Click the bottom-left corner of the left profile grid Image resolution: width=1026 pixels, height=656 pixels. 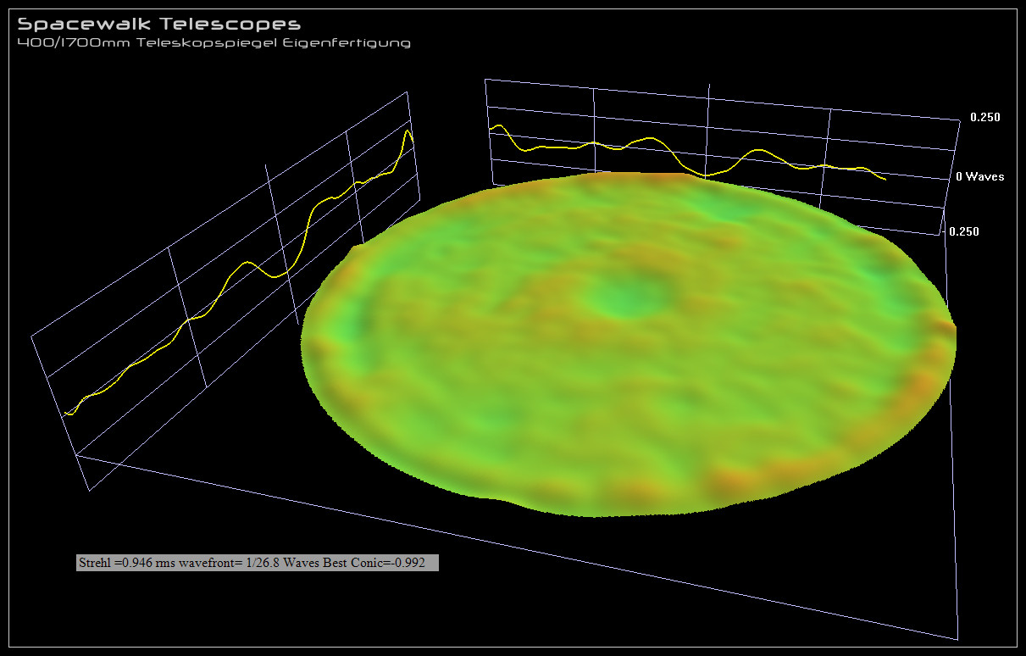89,490
